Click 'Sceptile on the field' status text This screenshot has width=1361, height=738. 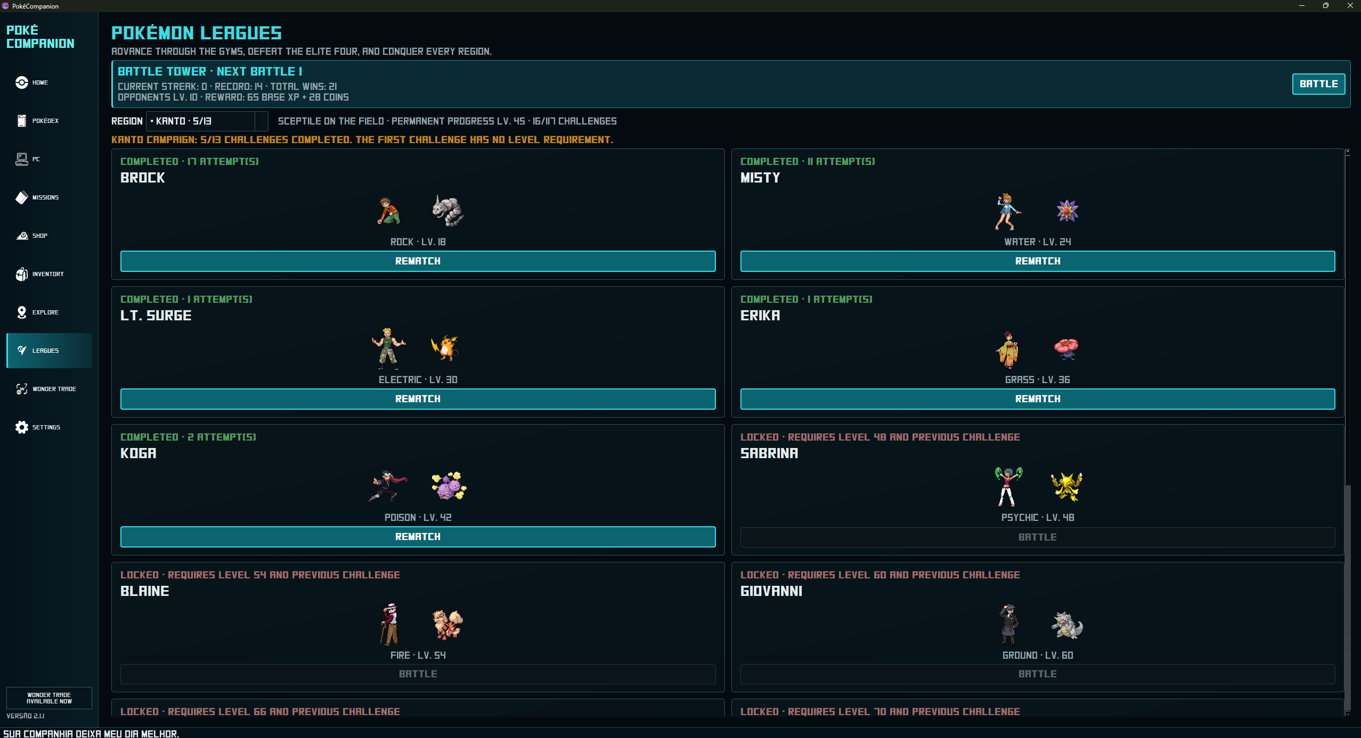447,121
